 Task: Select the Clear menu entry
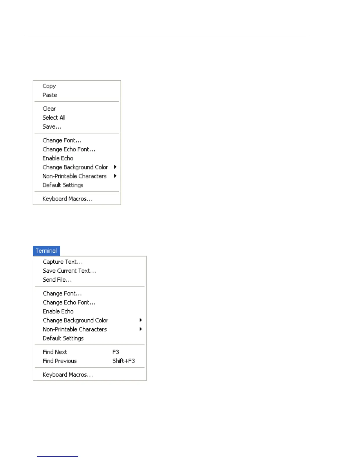[49, 109]
